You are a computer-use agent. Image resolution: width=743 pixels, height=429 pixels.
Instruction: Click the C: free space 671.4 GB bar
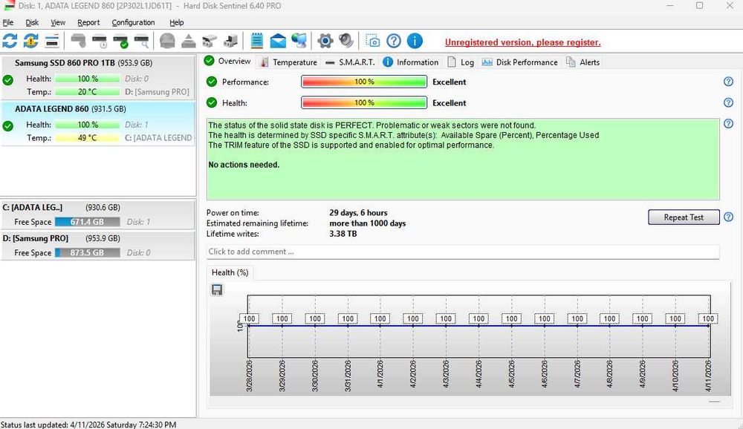click(x=87, y=222)
